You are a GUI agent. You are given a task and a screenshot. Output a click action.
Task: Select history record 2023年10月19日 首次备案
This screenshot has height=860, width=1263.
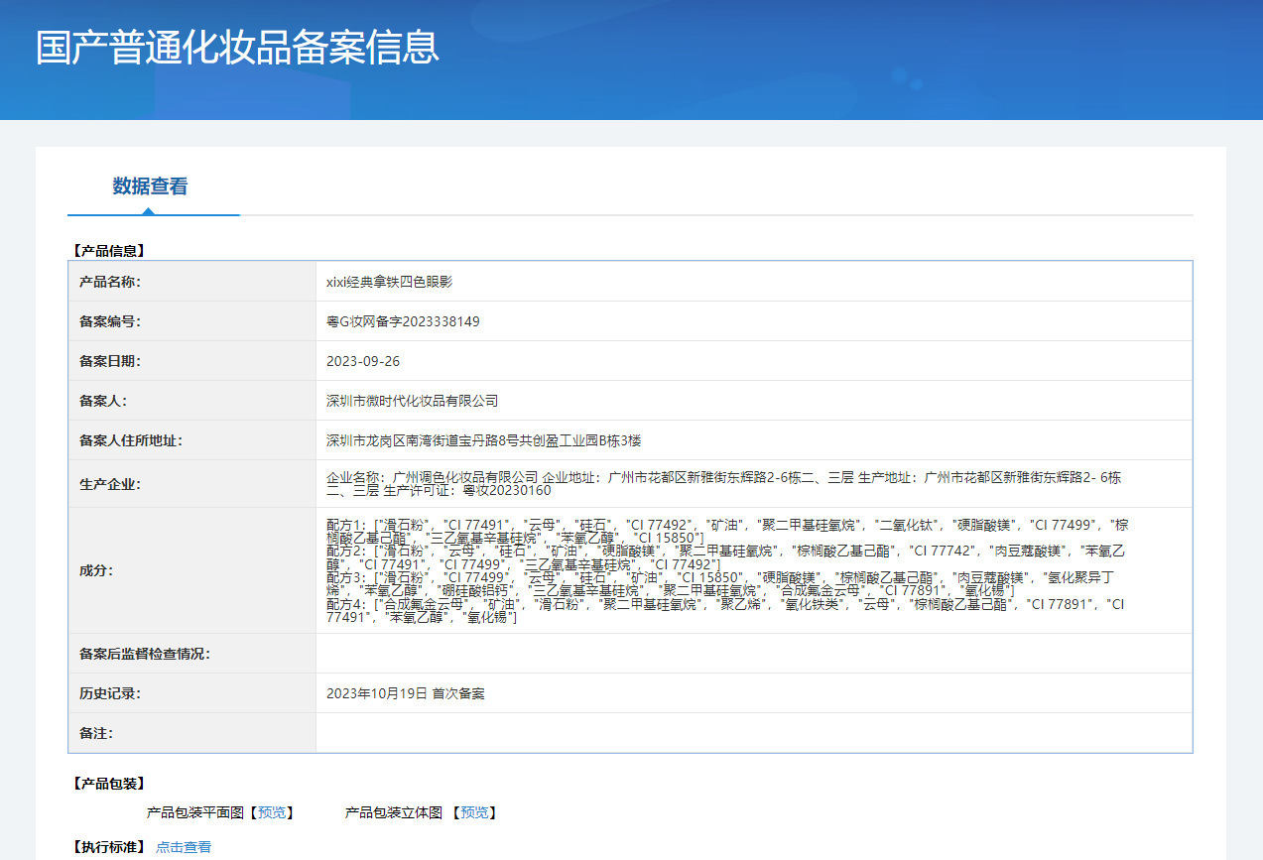click(x=406, y=693)
